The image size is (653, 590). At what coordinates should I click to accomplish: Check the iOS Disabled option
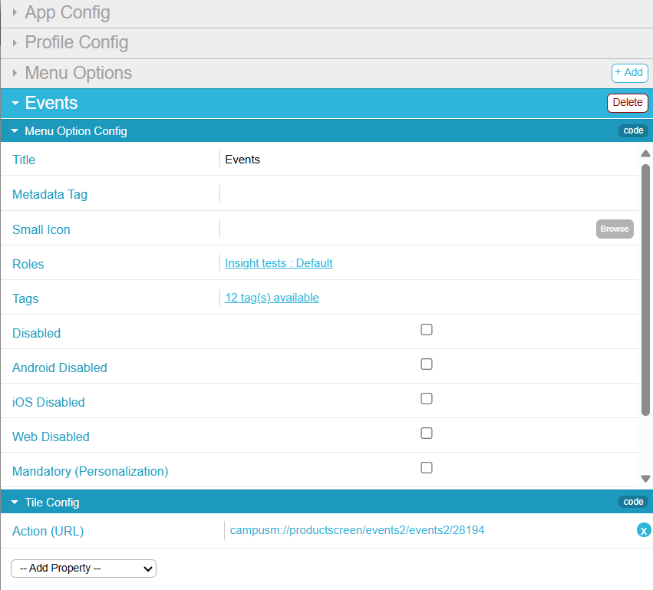pyautogui.click(x=427, y=399)
